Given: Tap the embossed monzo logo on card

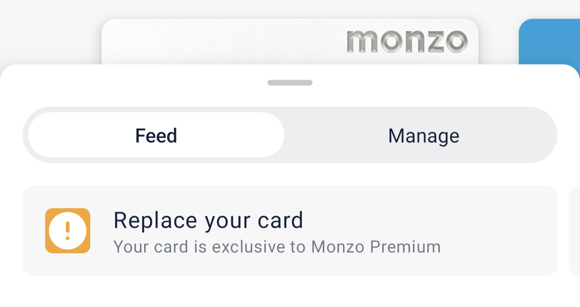Looking at the screenshot, I should (x=407, y=41).
